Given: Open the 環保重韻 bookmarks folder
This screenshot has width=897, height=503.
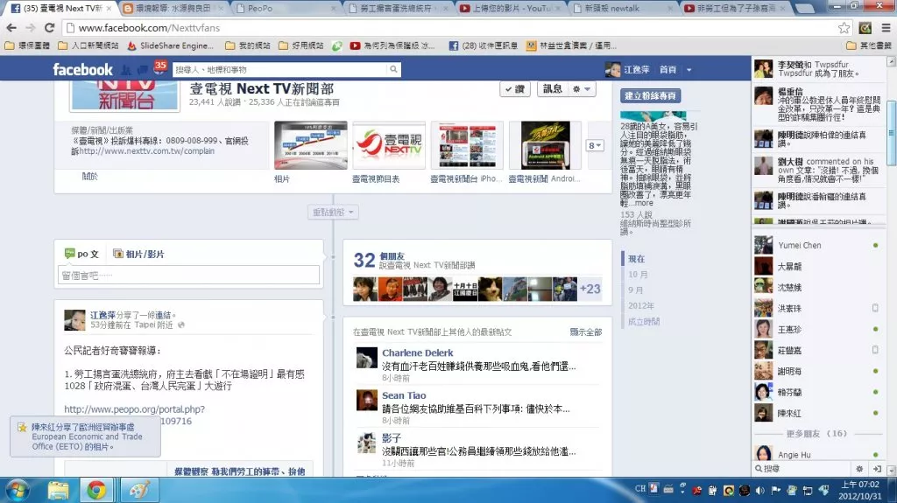Looking at the screenshot, I should click(x=27, y=45).
